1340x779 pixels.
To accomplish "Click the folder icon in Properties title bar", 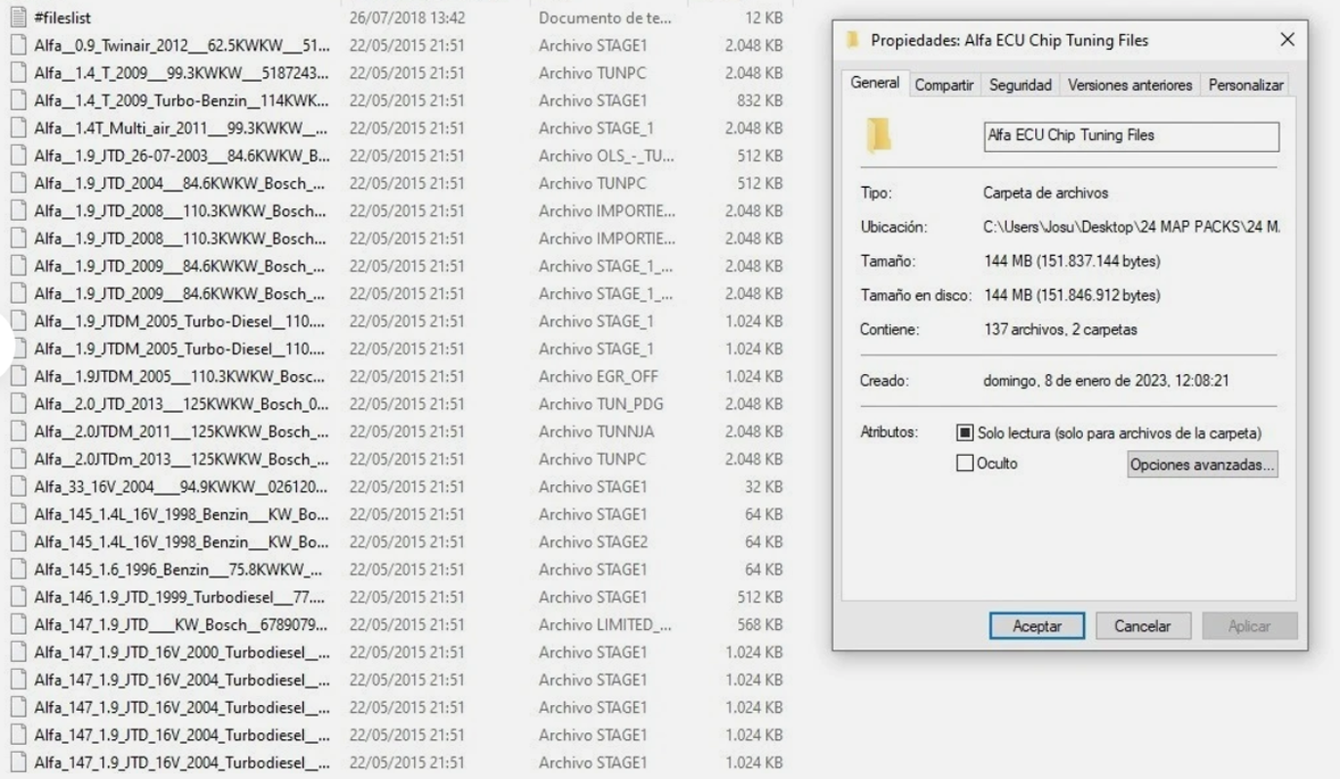I will tap(852, 40).
